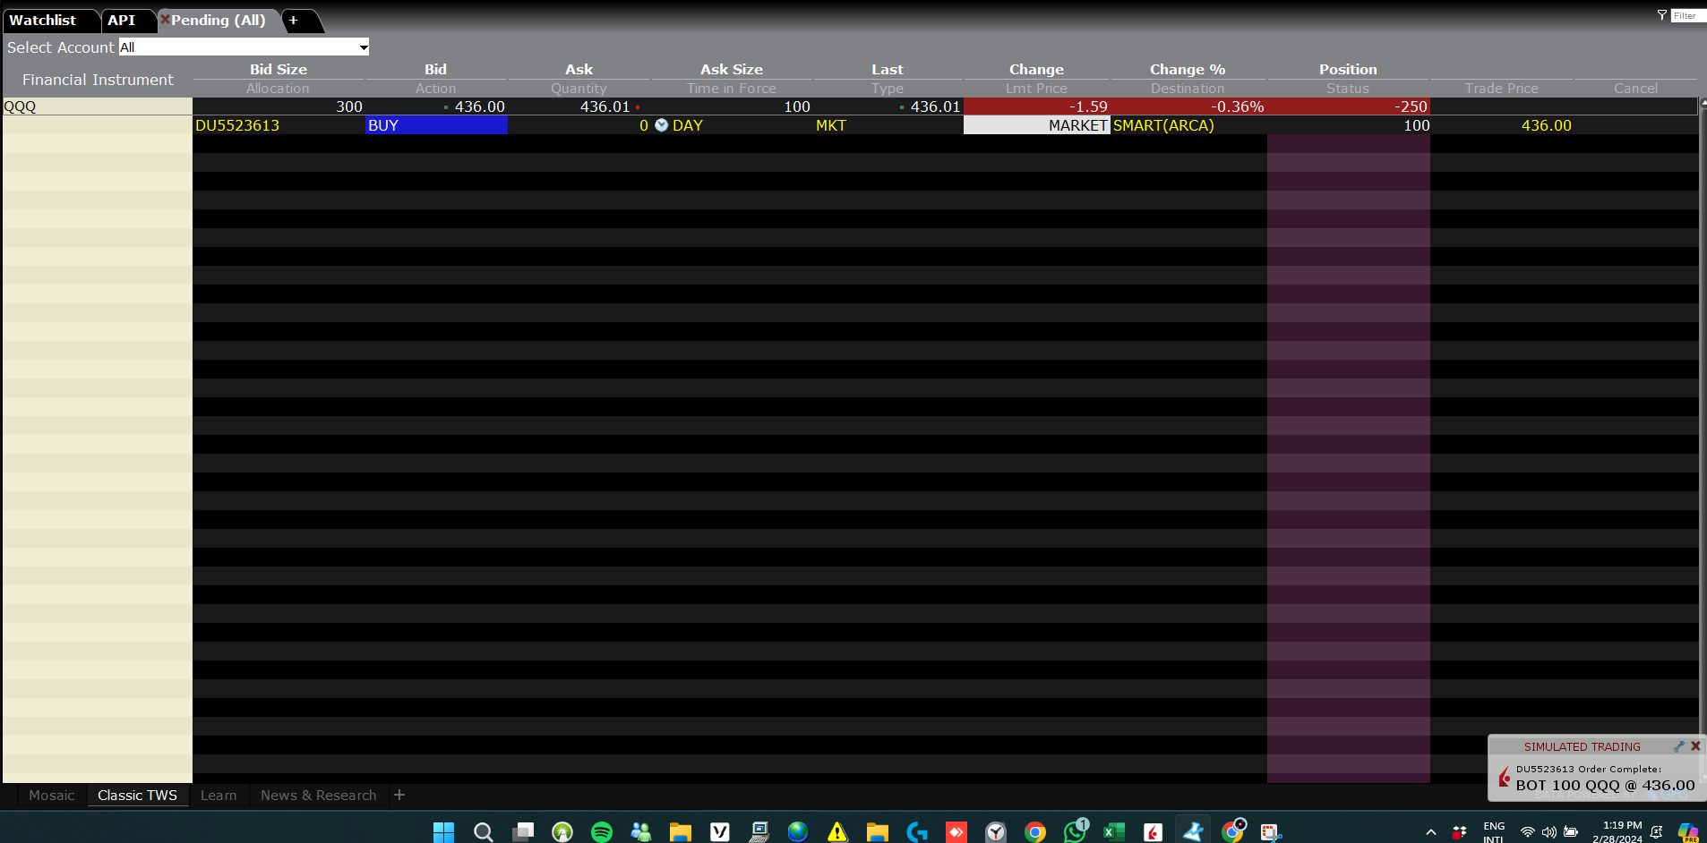Click the Position column header
This screenshot has width=1707, height=843.
[x=1348, y=69]
